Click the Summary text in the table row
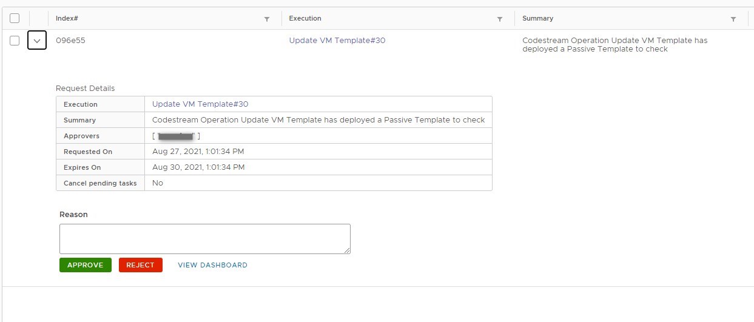Screen dimensions: 754x322 pos(614,45)
